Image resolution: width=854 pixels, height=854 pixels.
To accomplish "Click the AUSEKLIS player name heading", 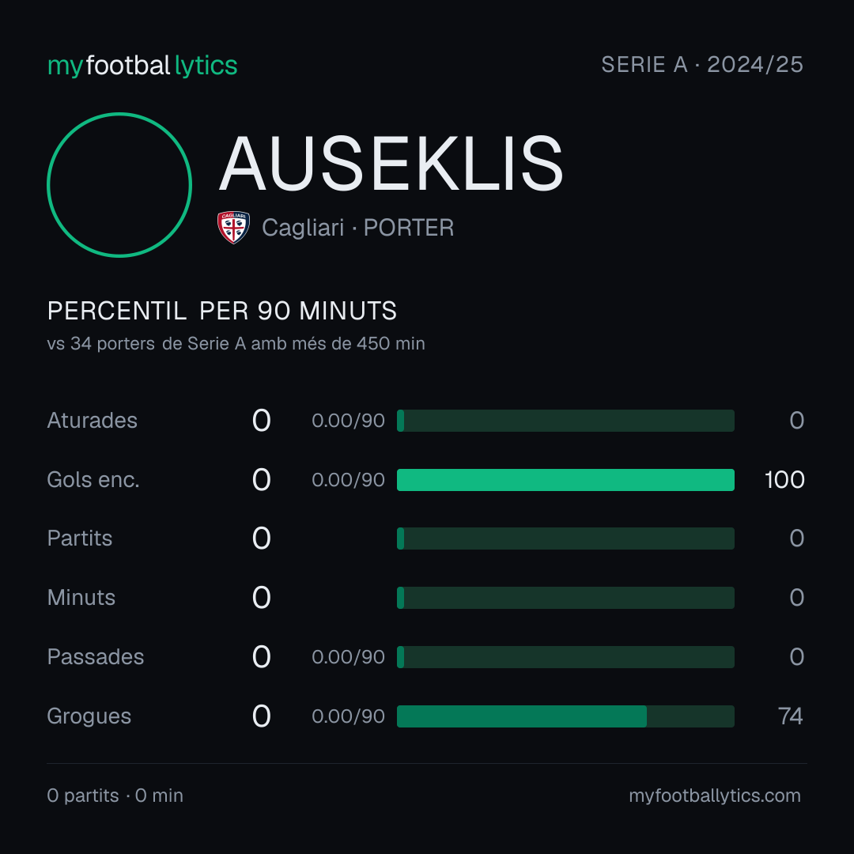I will (391, 164).
